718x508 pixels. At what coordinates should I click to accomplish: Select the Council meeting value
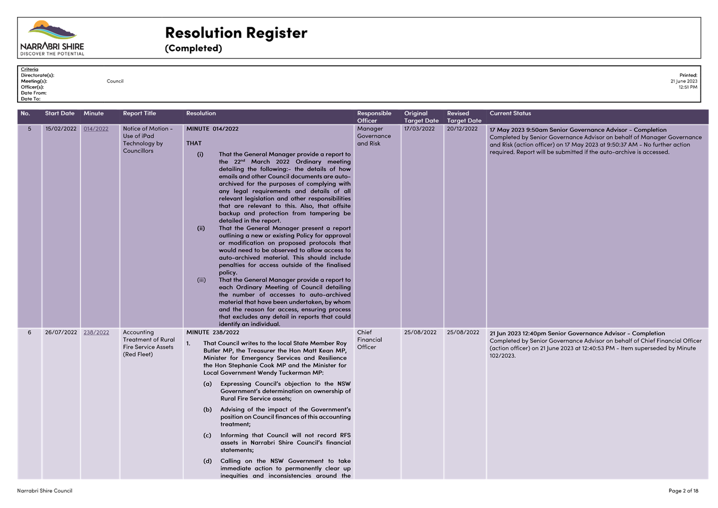tap(115, 81)
